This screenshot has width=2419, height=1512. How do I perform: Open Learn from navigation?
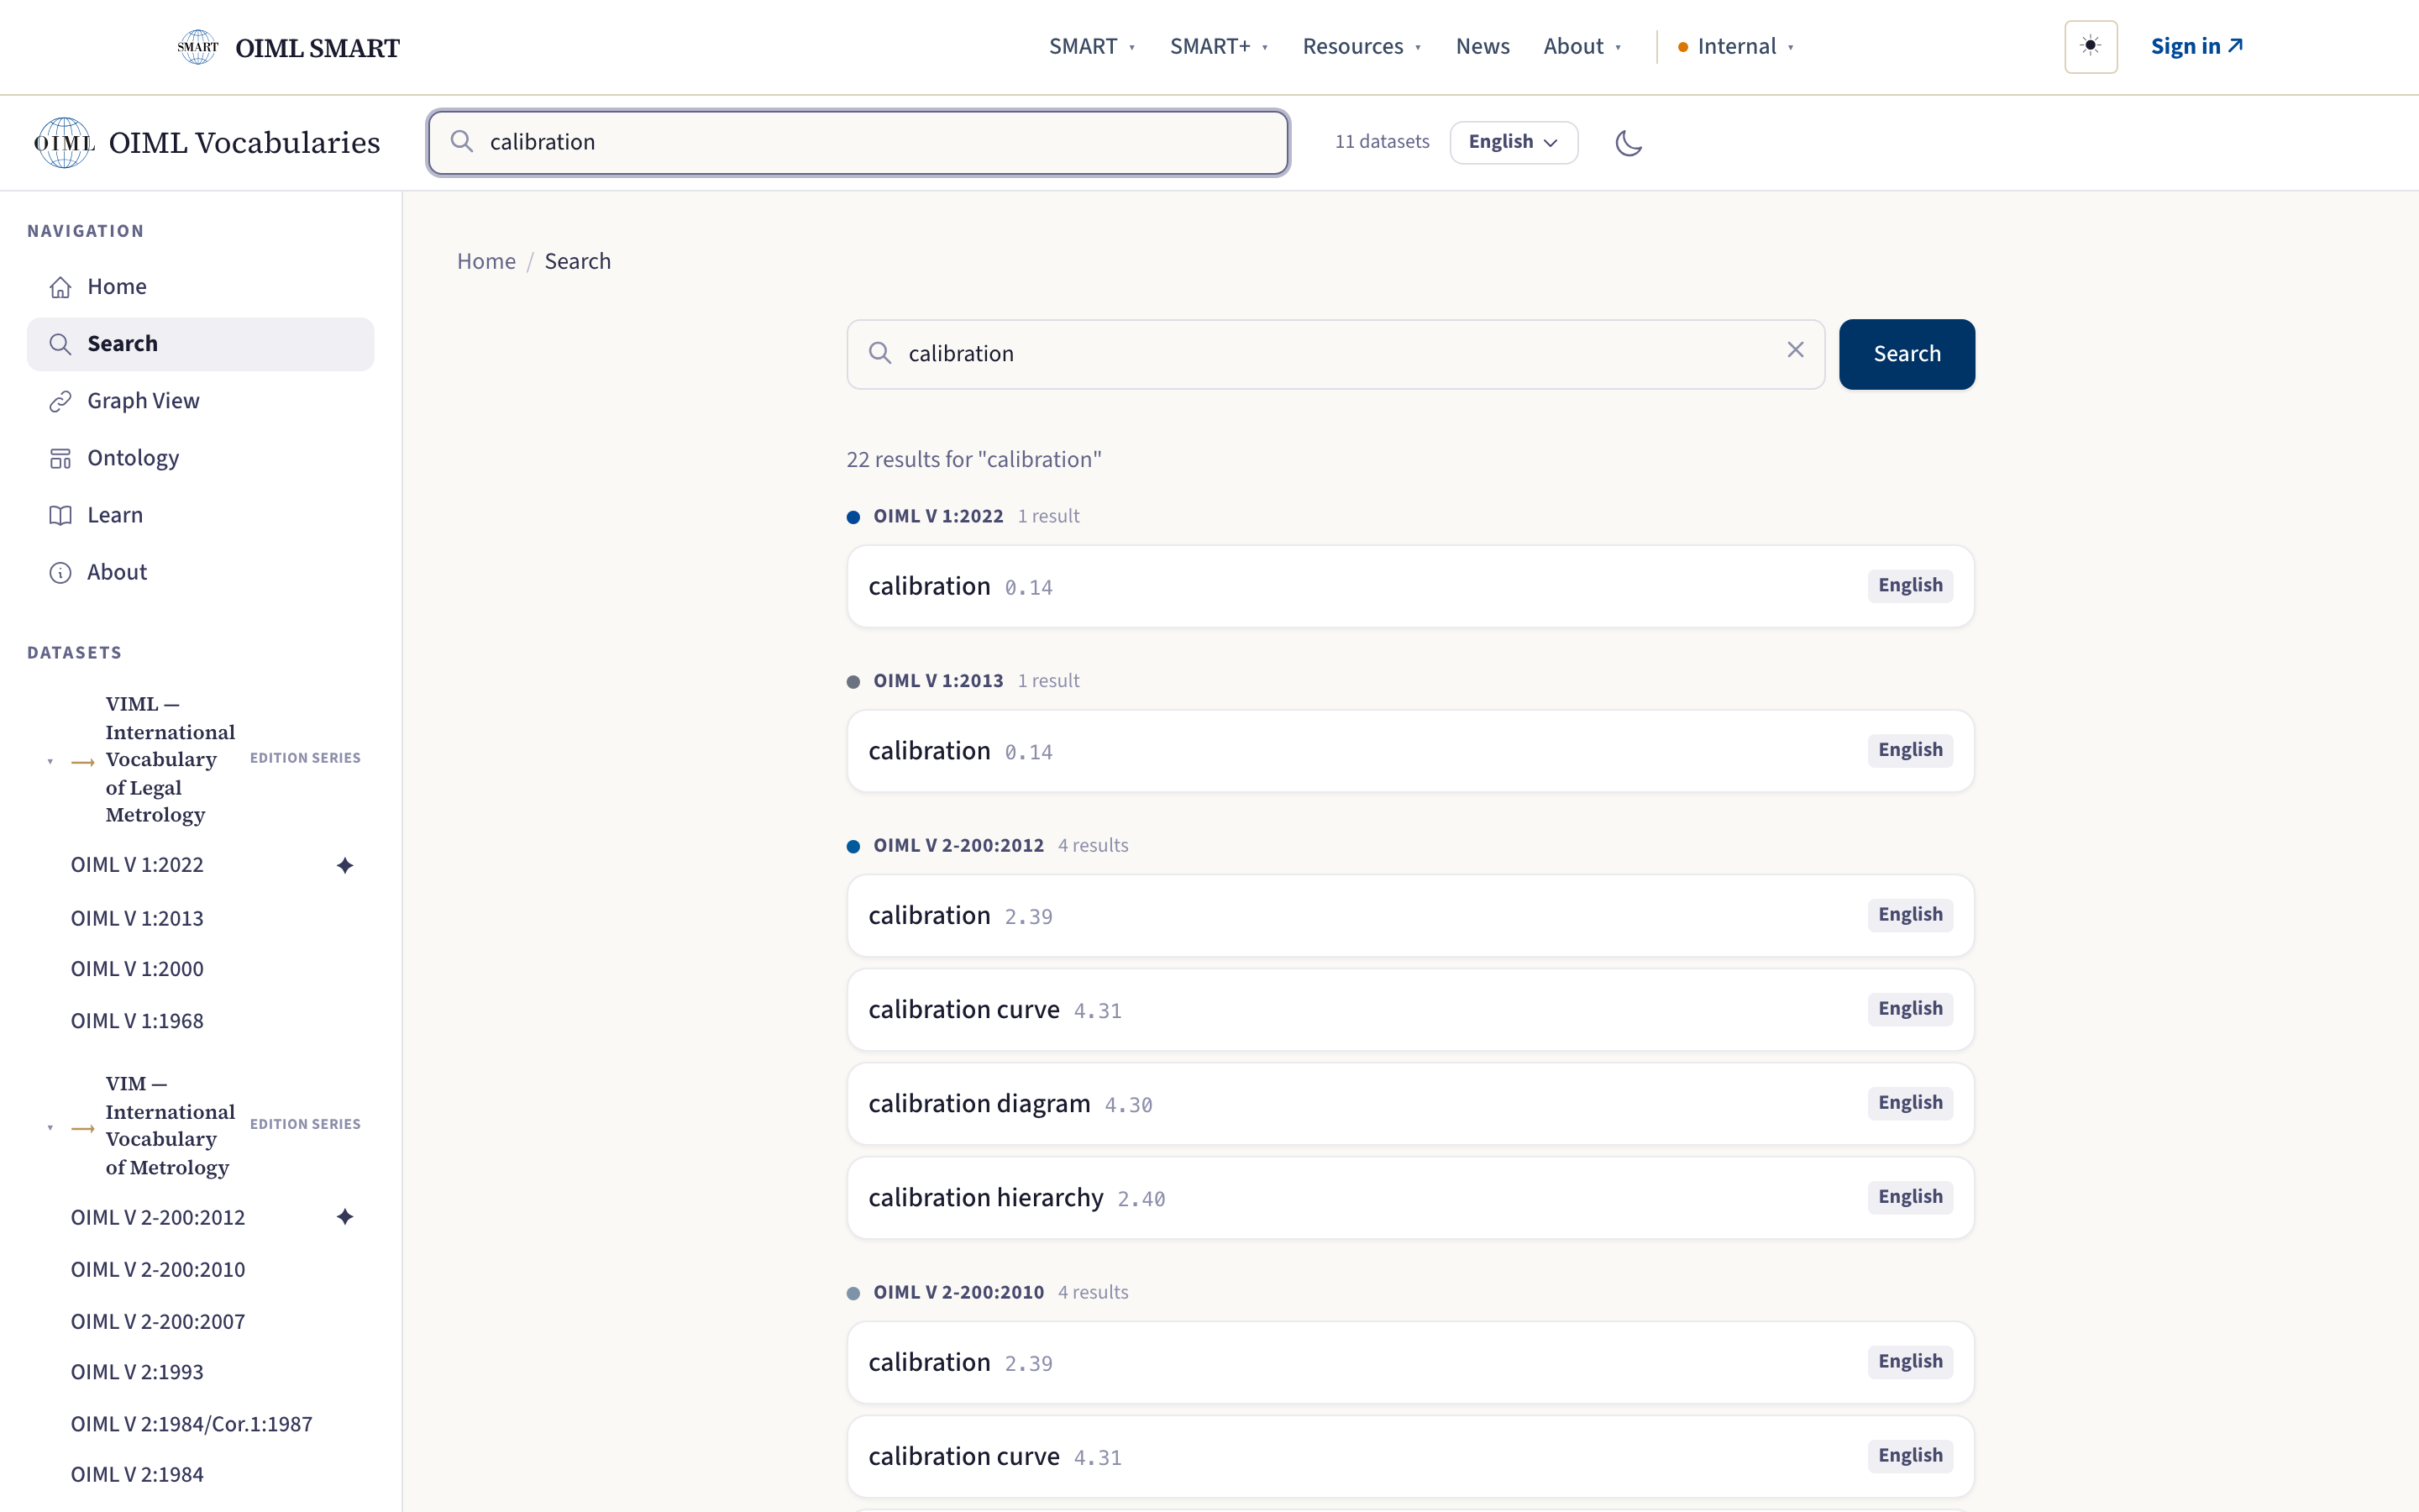[200, 515]
